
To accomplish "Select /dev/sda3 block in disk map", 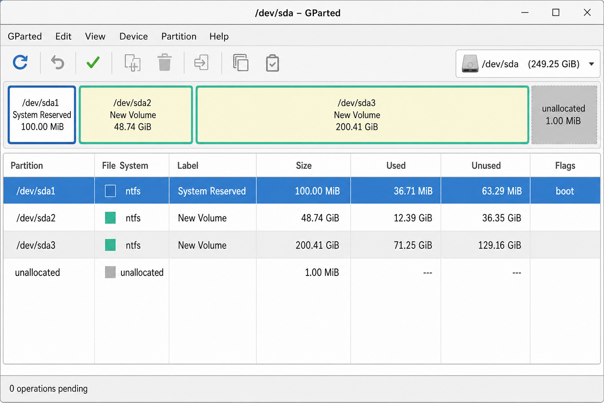I will pos(362,115).
